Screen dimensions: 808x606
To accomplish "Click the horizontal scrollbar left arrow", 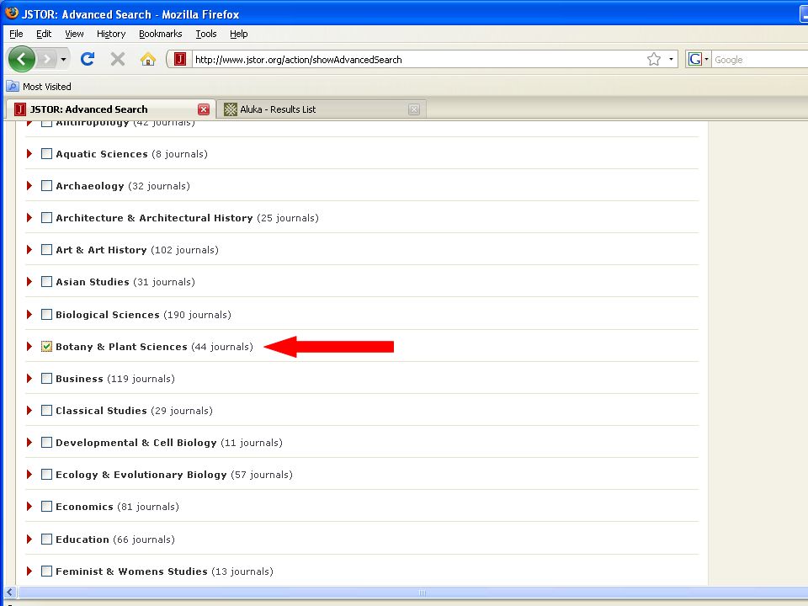I will click(10, 593).
